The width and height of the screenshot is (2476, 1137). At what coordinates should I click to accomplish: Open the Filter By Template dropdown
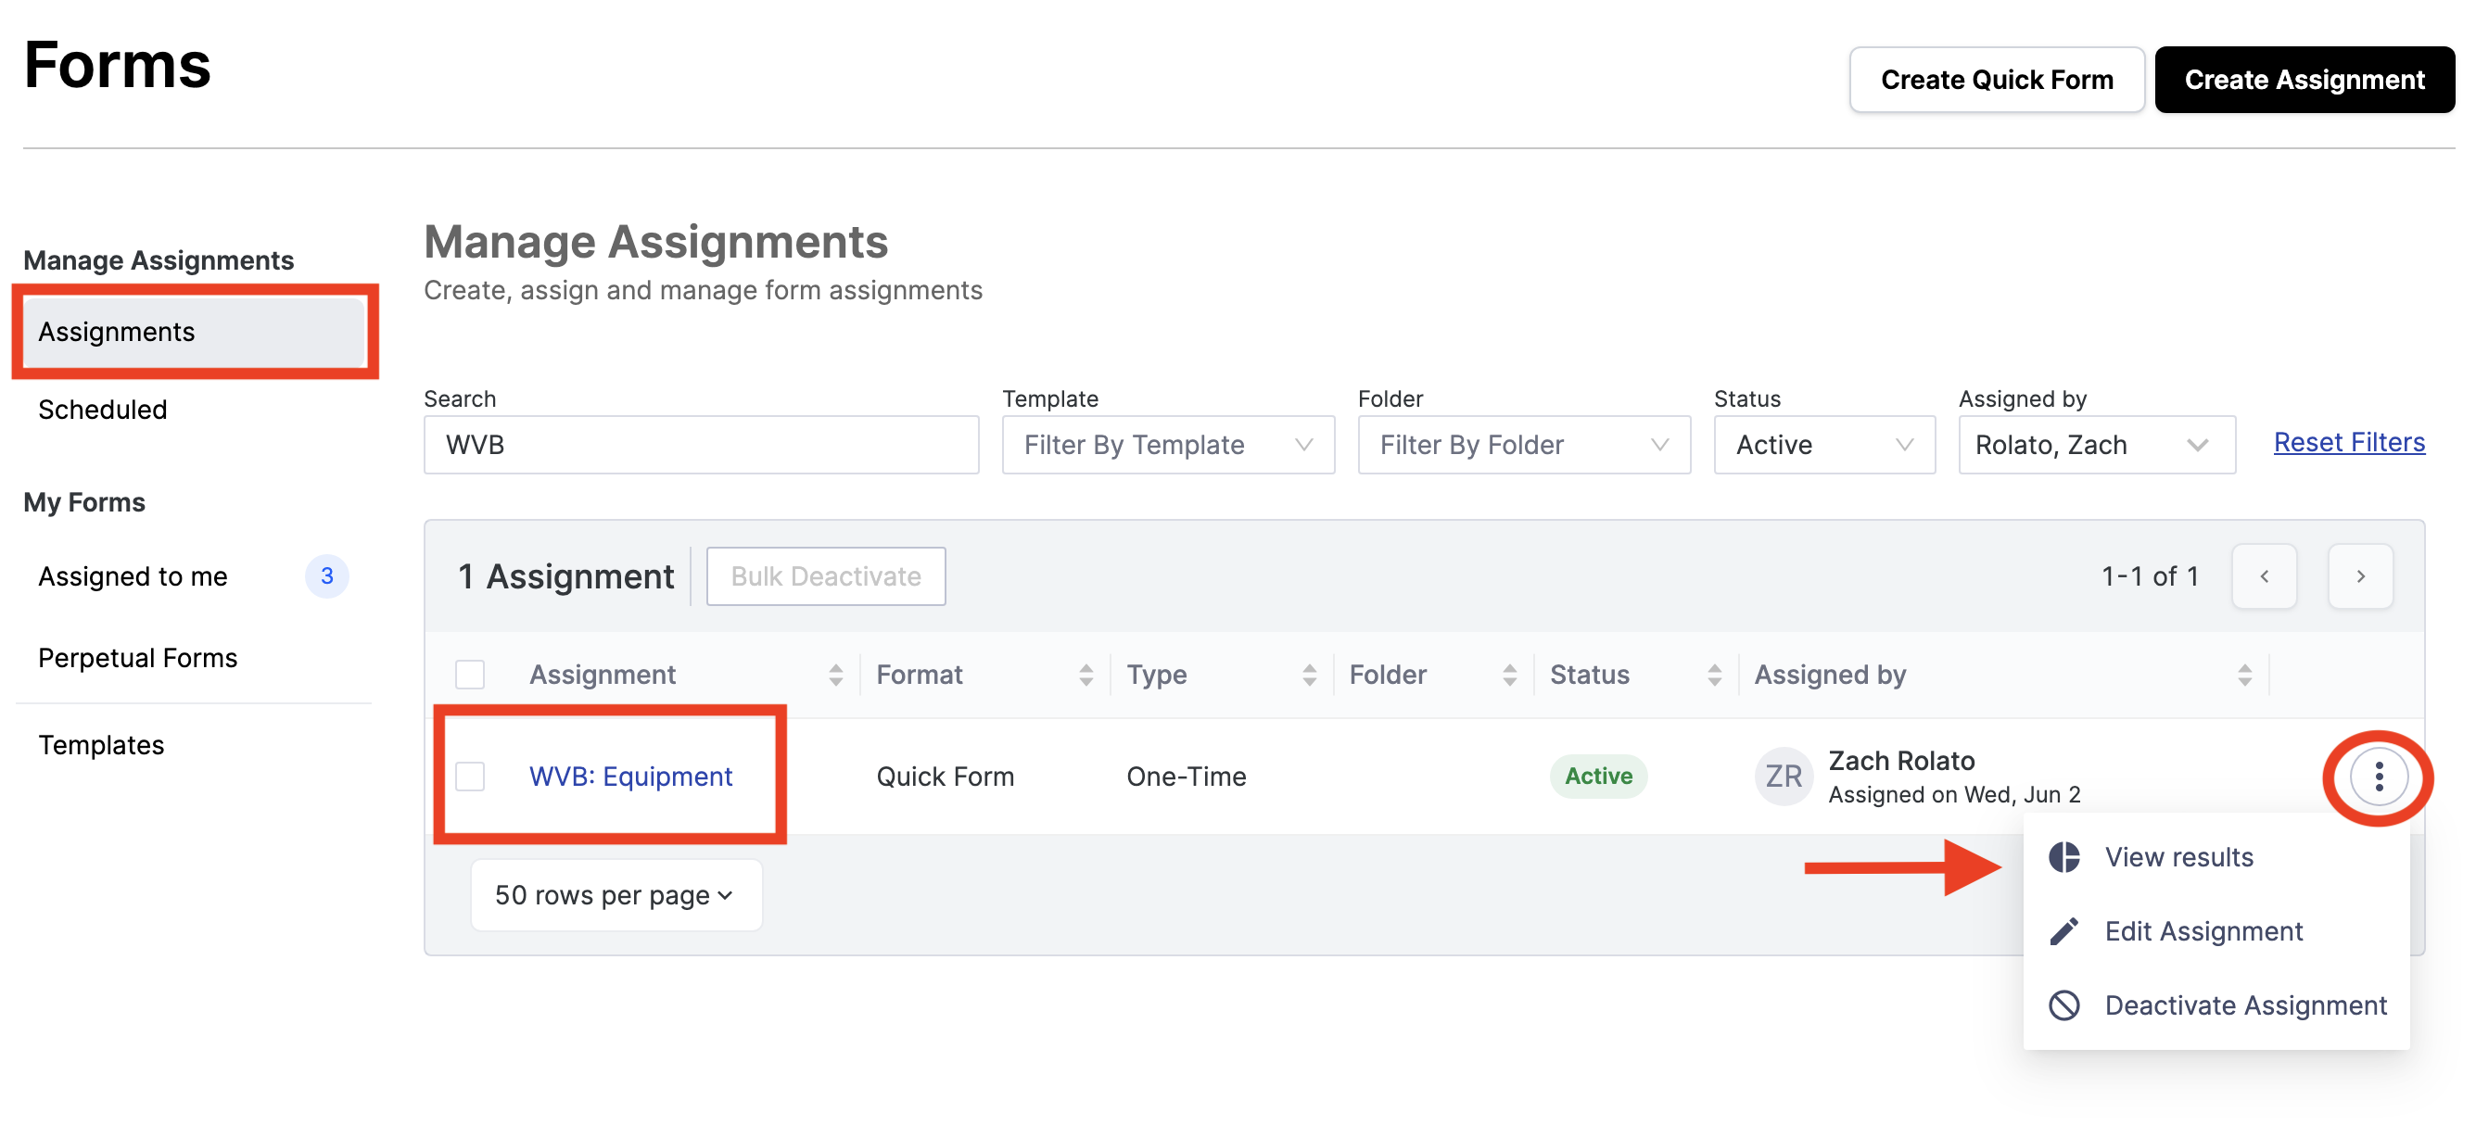[x=1168, y=444]
